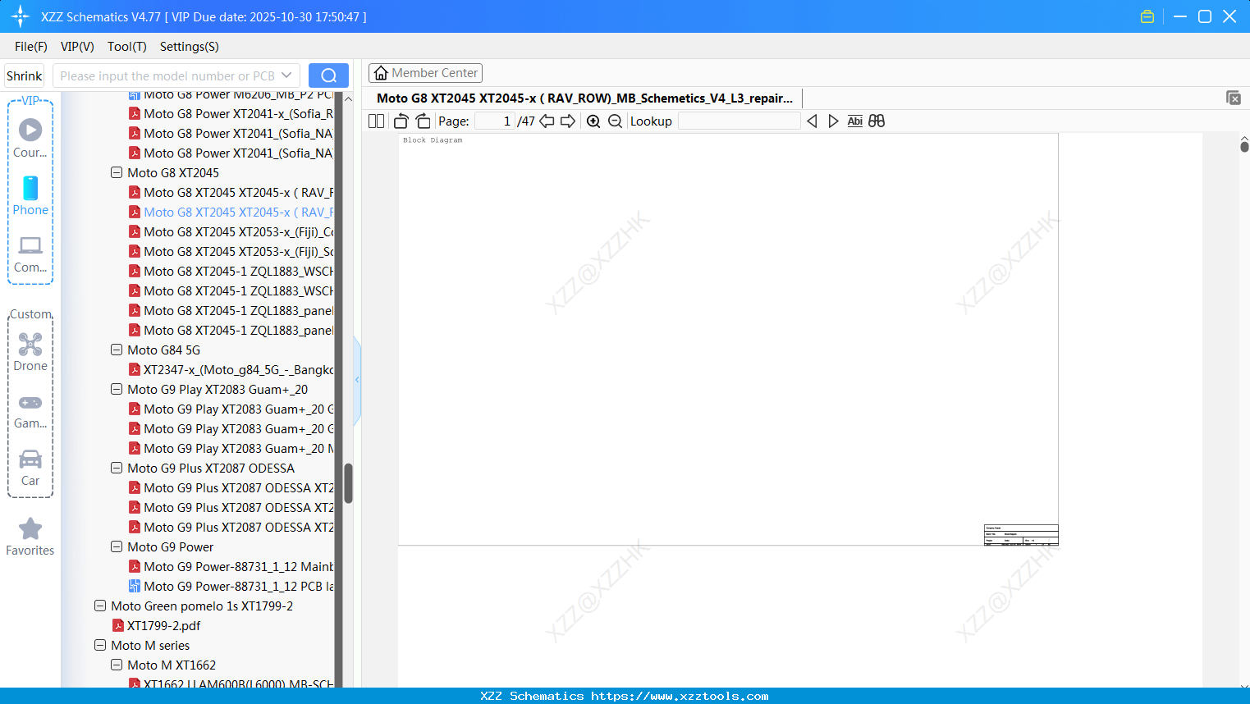Open the XT1662 LLAM600B MB-SCH file

231,683
